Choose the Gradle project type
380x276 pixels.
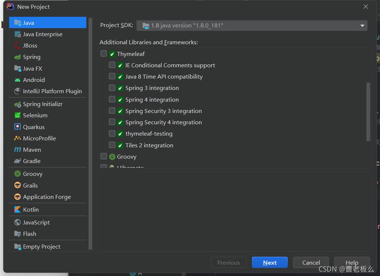click(x=48, y=161)
